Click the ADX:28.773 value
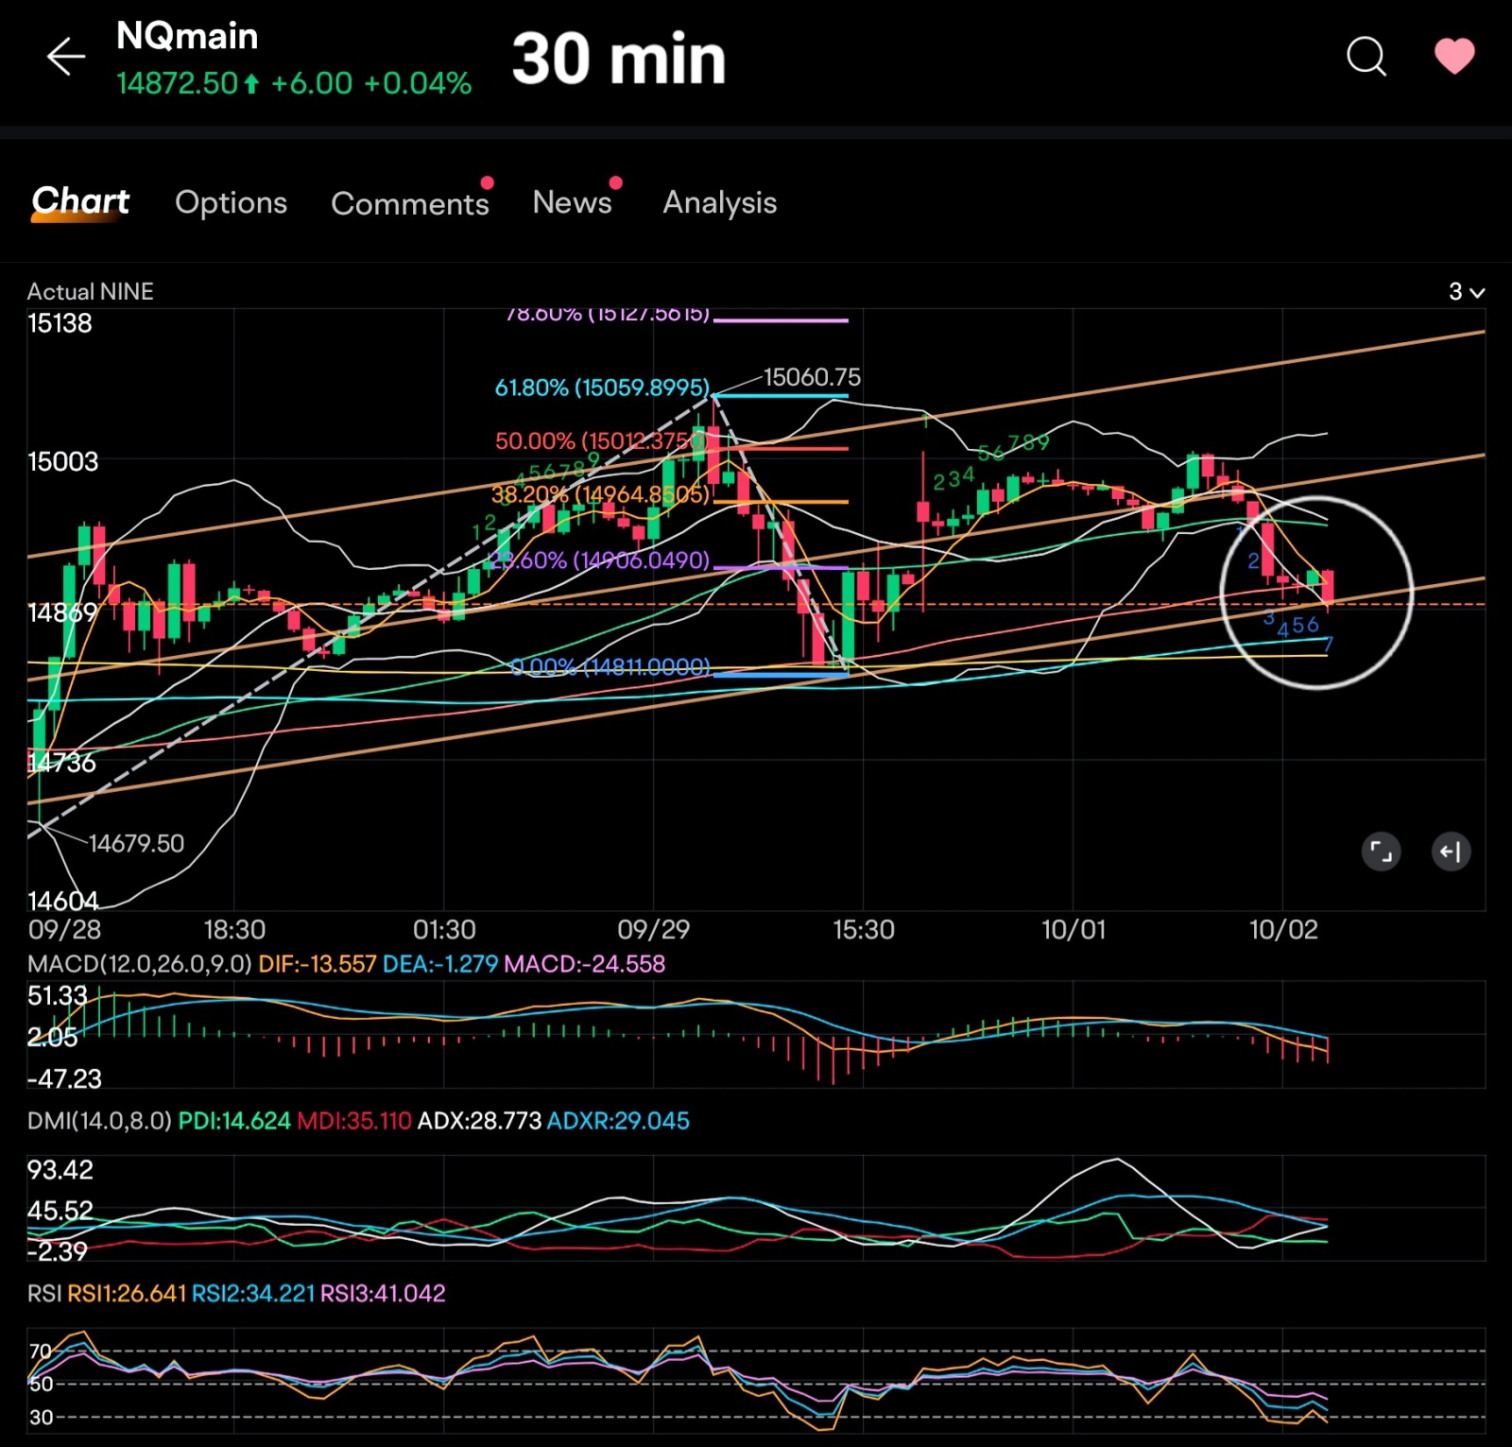The height and width of the screenshot is (1447, 1512). 479,1121
